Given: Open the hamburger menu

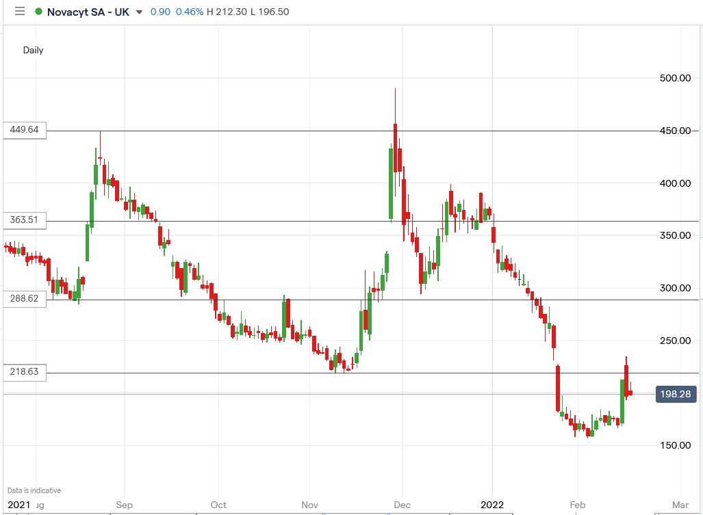Looking at the screenshot, I should click(20, 11).
